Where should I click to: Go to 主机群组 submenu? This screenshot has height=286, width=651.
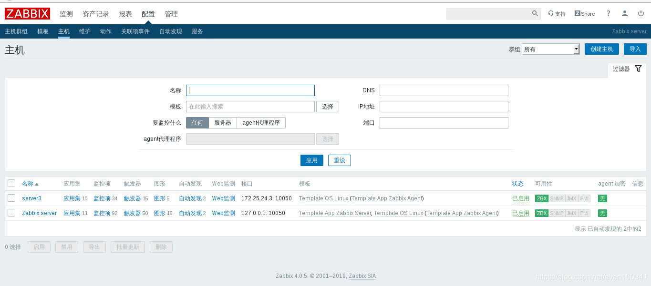coord(16,31)
